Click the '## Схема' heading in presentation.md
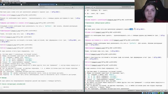 click(88, 26)
